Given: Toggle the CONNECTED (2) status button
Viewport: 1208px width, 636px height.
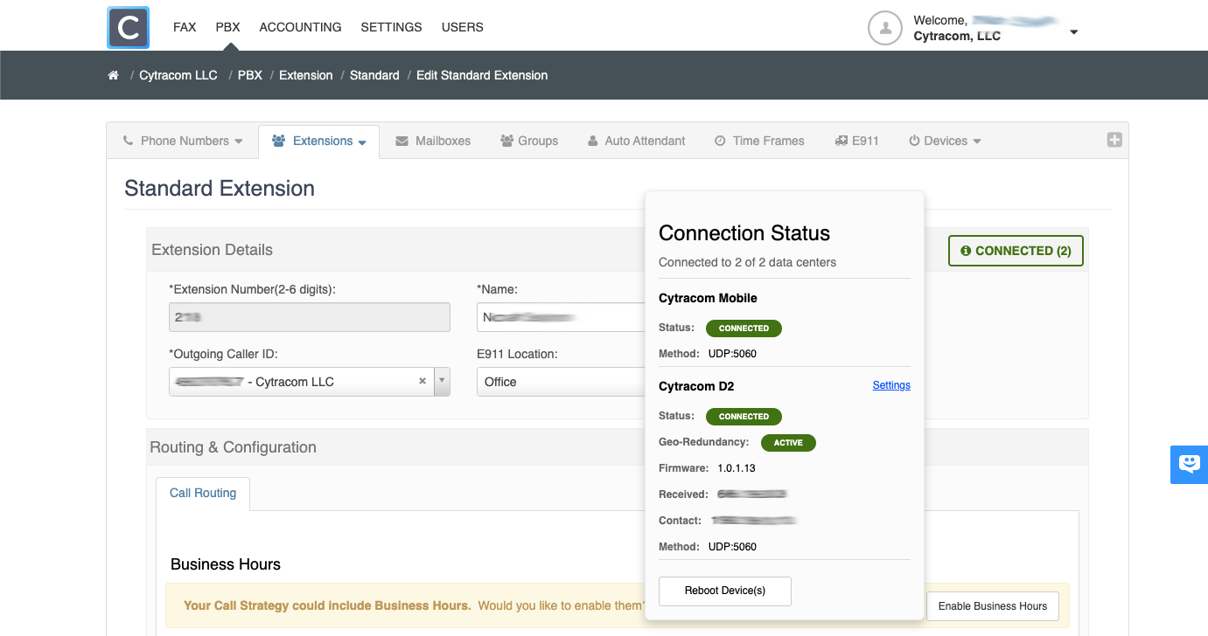Looking at the screenshot, I should pyautogui.click(x=1016, y=251).
